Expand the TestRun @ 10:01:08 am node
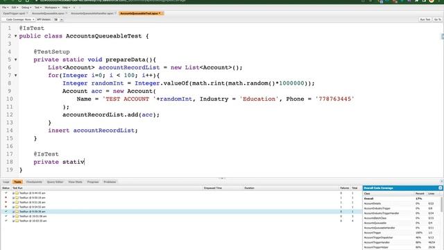Viewport: 444px width, 250px height. pos(13,216)
